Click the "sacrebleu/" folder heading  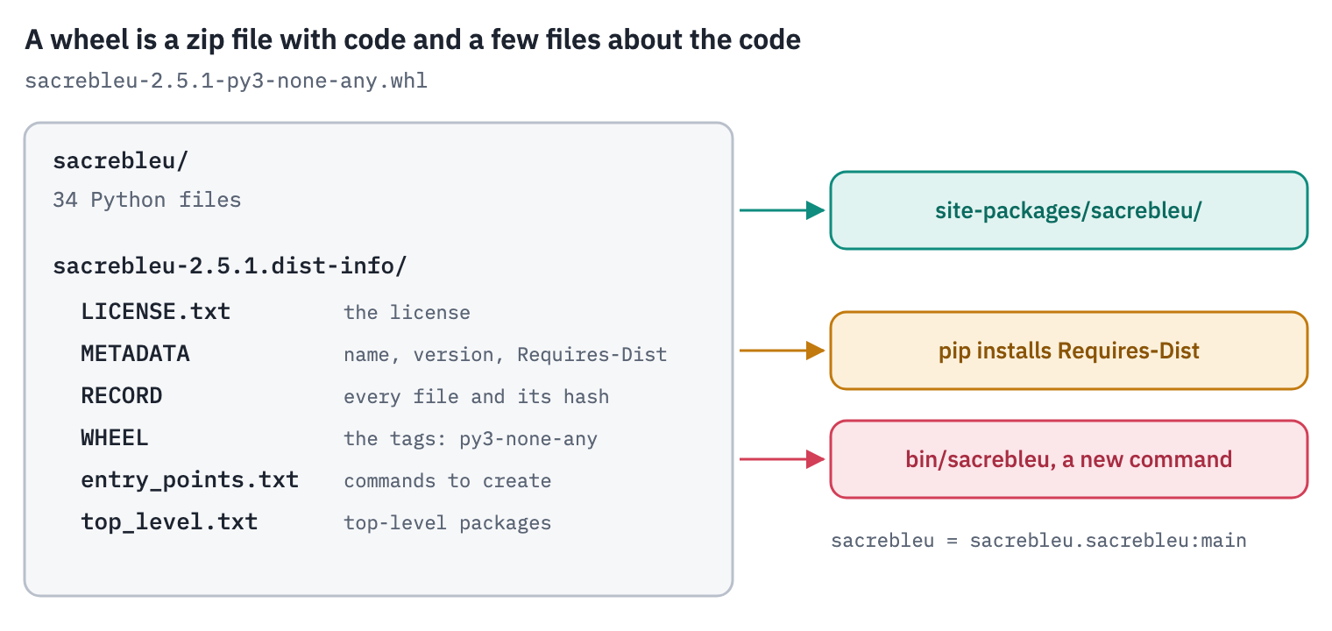pyautogui.click(x=121, y=160)
